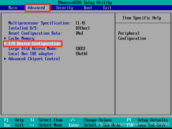The width and height of the screenshot is (172, 129).
Task: Select the Local Bus IDE adapter setting
Action: coord(32,54)
